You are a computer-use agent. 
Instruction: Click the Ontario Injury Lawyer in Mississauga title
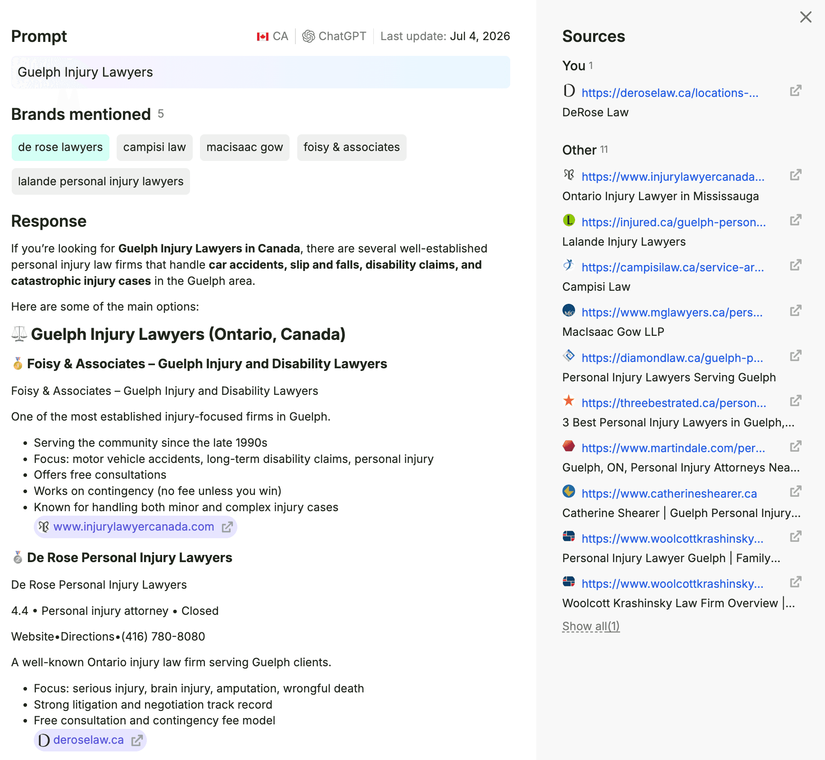661,196
